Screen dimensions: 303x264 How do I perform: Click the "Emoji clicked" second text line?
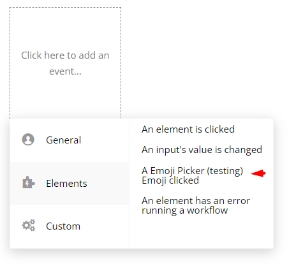coord(170,180)
